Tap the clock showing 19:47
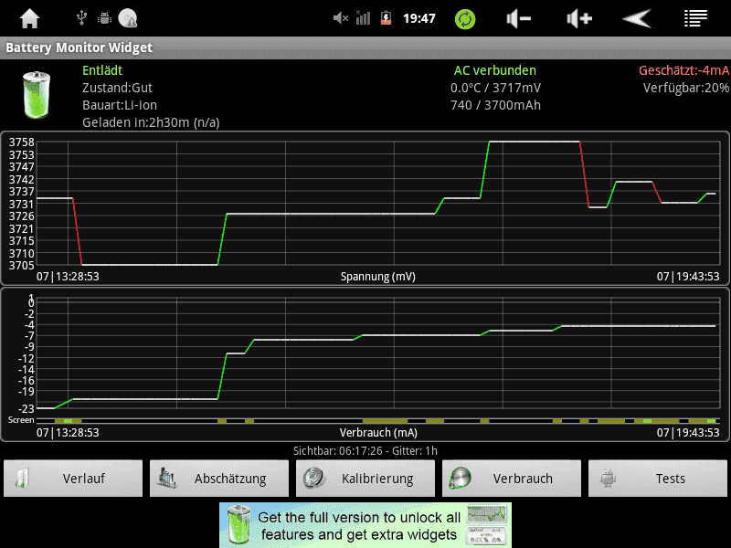Screen dimensions: 731x548 (419, 18)
